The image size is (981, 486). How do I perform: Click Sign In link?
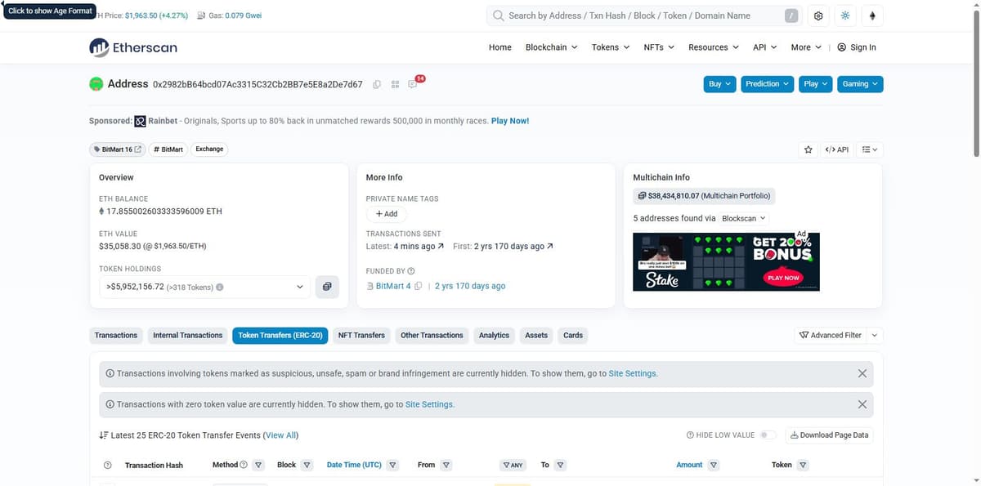(x=857, y=47)
